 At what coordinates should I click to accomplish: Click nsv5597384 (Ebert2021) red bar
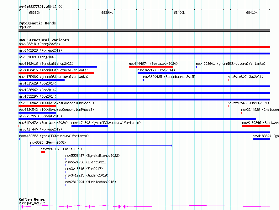pos(43,152)
